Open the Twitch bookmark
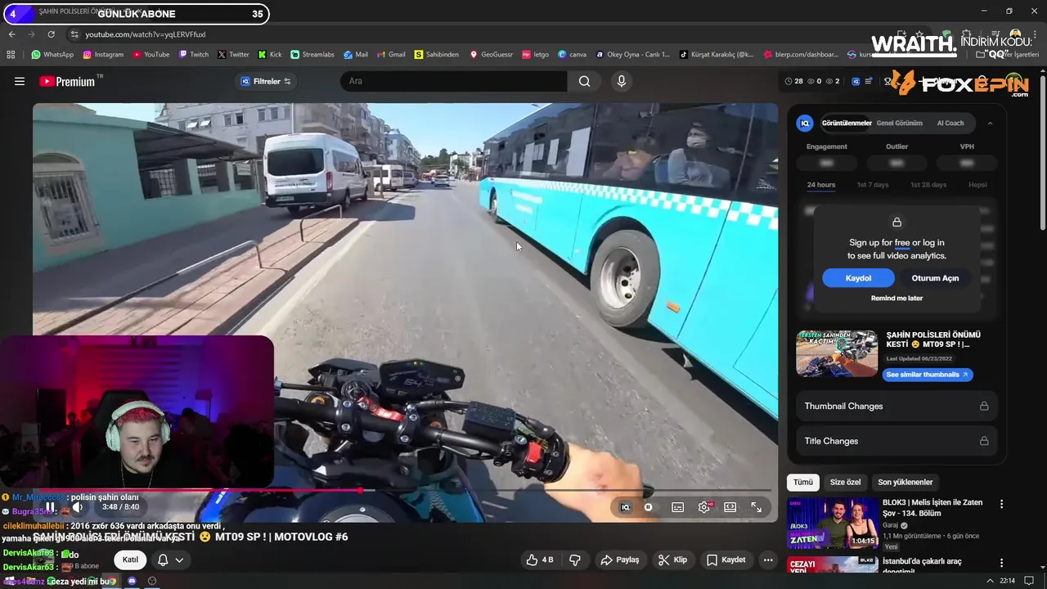Viewport: 1047px width, 589px height. (194, 55)
